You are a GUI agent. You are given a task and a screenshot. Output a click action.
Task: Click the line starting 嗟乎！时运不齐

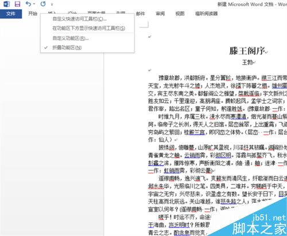(185, 217)
